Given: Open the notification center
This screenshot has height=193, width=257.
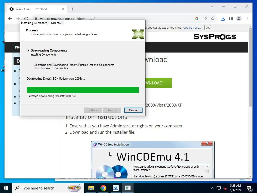Looking at the screenshot, I should (x=249, y=188).
